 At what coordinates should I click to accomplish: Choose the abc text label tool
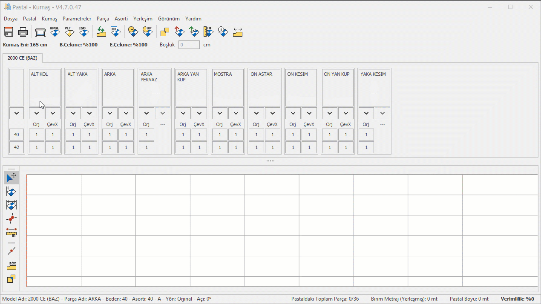tap(12, 265)
